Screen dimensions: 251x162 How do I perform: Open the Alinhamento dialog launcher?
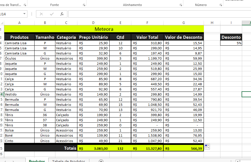(x=181, y=5)
